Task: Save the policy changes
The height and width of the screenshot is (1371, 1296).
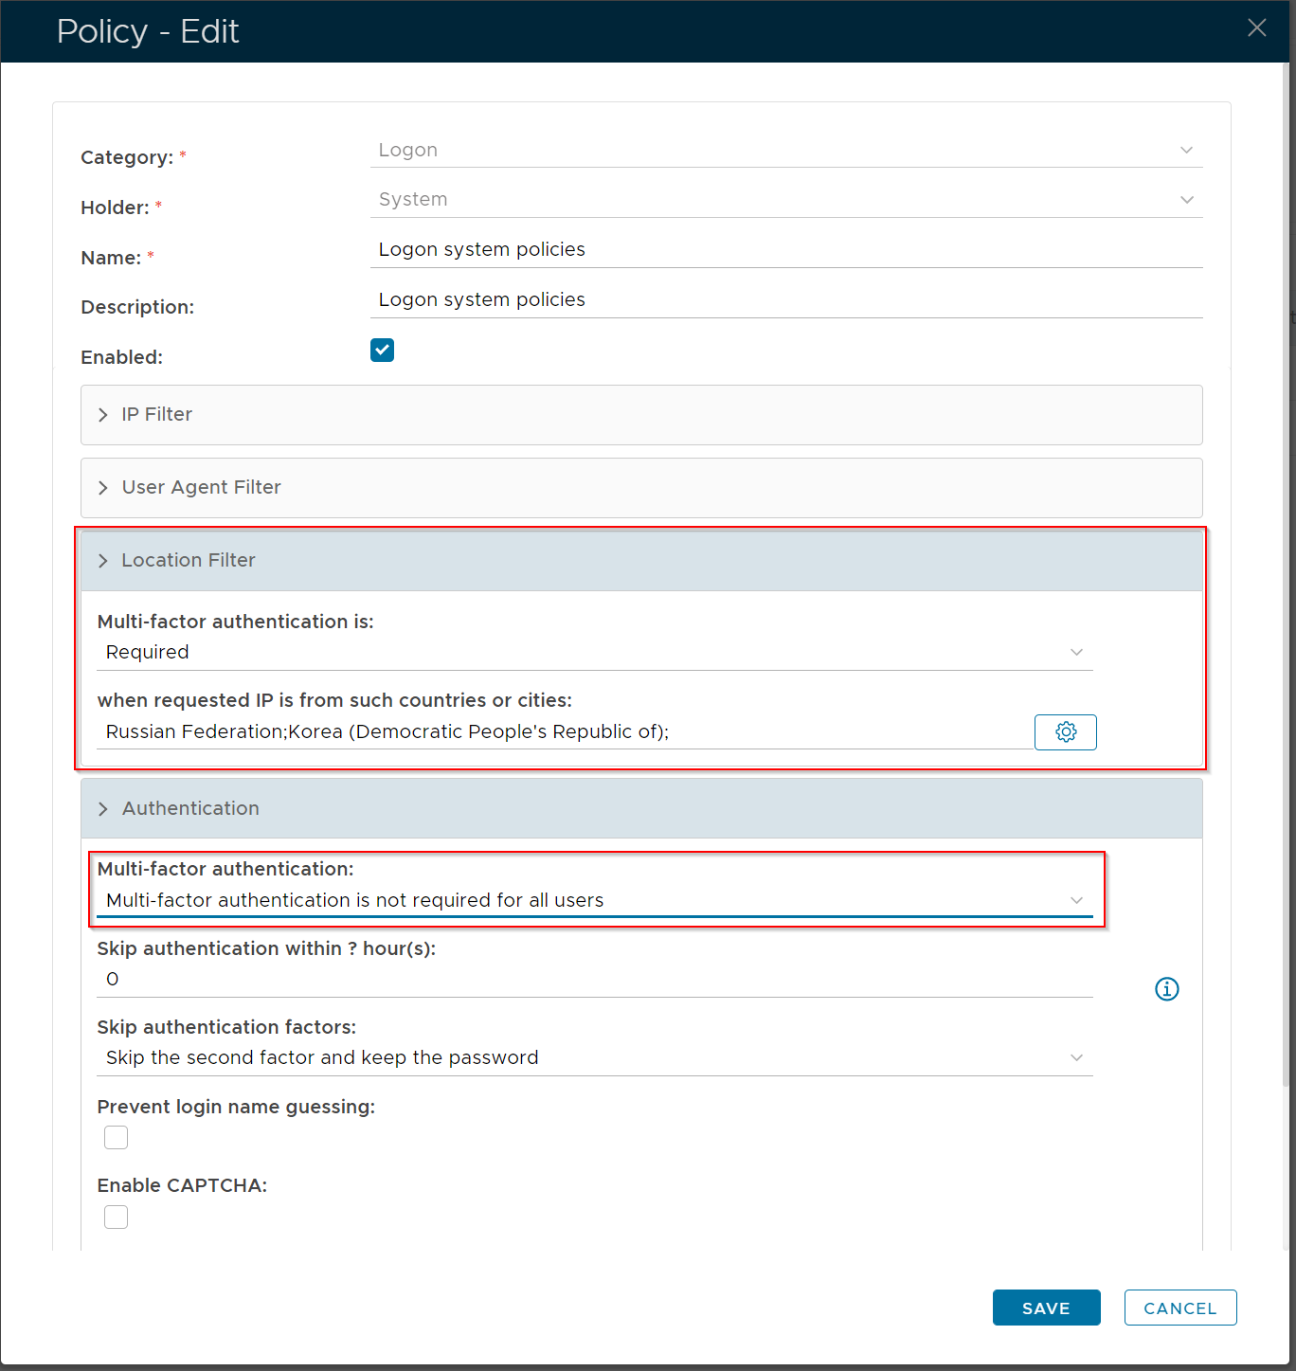Action: (1046, 1308)
